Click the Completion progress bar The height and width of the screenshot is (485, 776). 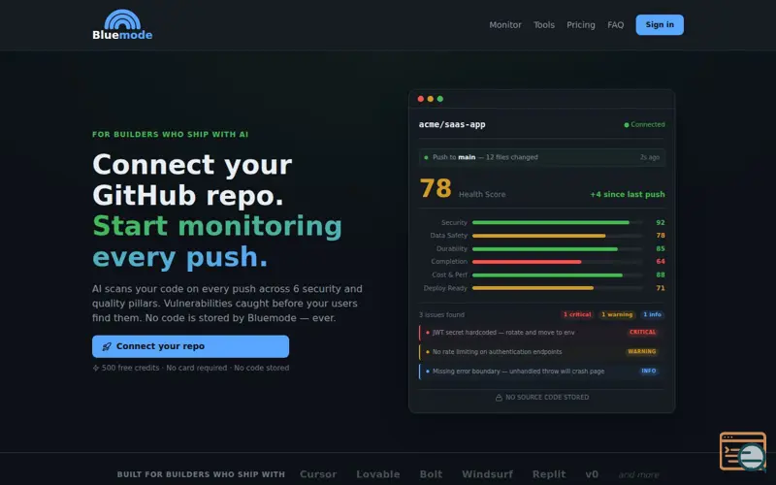557,262
